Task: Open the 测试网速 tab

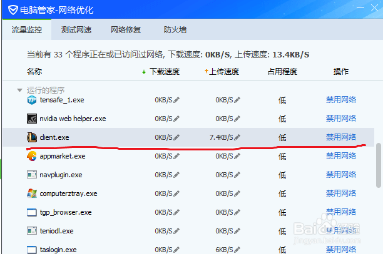Action: (x=76, y=30)
